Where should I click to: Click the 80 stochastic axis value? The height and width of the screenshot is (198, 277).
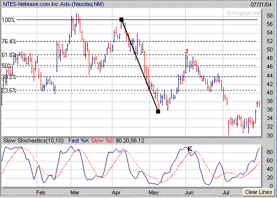[269, 152]
